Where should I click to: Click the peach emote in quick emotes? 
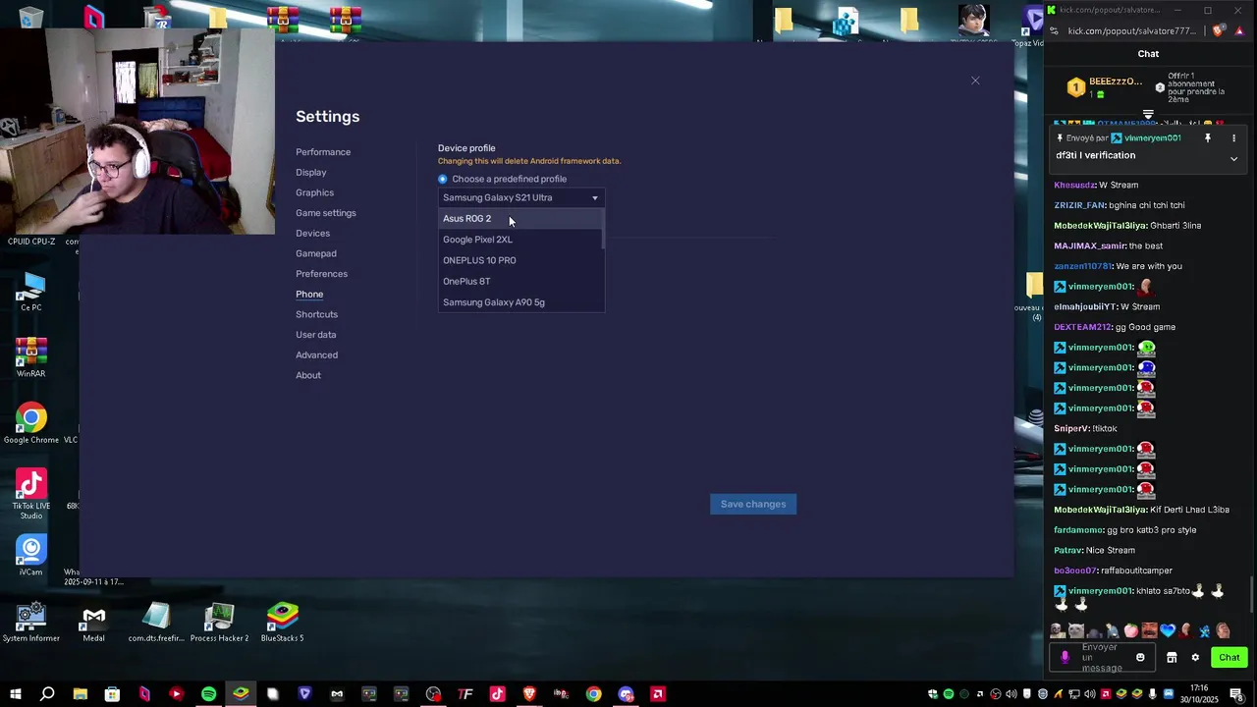pyautogui.click(x=1130, y=630)
